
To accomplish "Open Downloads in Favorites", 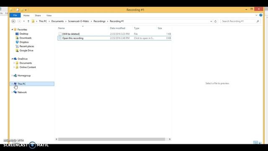I will (x=25, y=38).
